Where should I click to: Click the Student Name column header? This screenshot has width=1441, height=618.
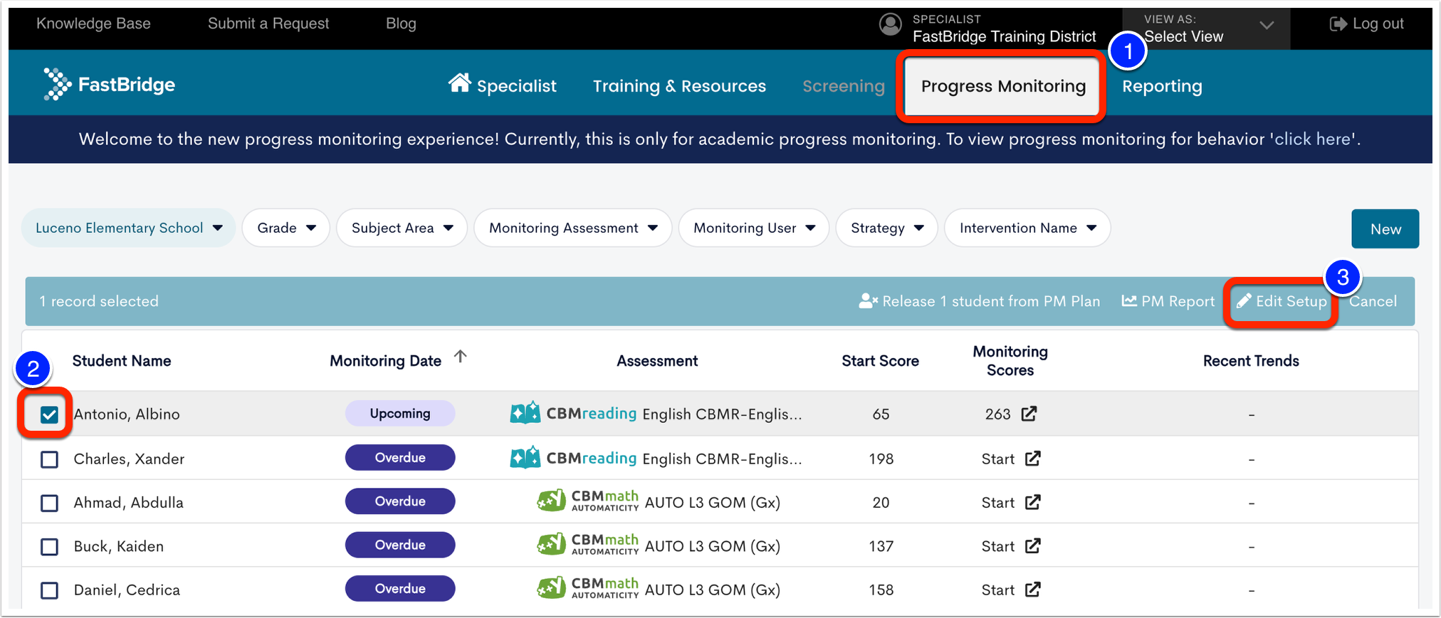[122, 361]
